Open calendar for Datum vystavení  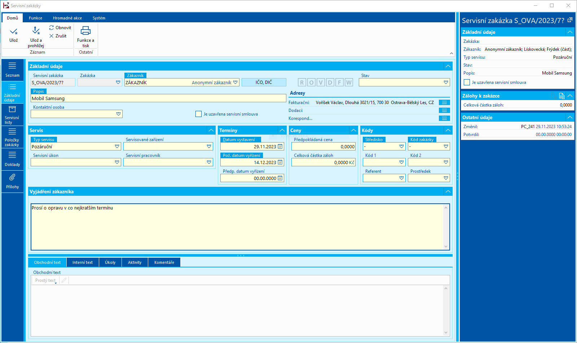[280, 146]
